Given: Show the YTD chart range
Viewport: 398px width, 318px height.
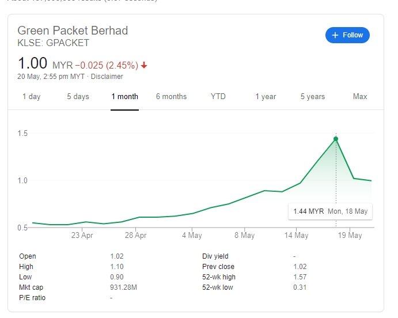Looking at the screenshot, I should (x=218, y=97).
